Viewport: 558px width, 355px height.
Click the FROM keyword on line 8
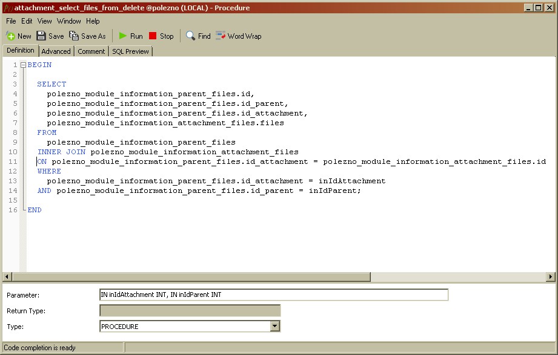[47, 132]
